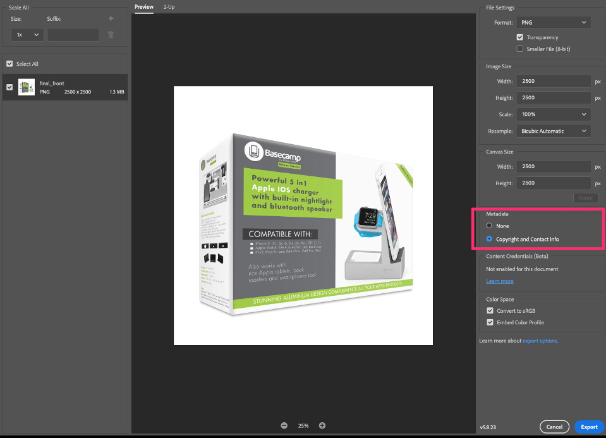This screenshot has width=606, height=438.
Task: Click the product box preview image
Action: (x=303, y=216)
